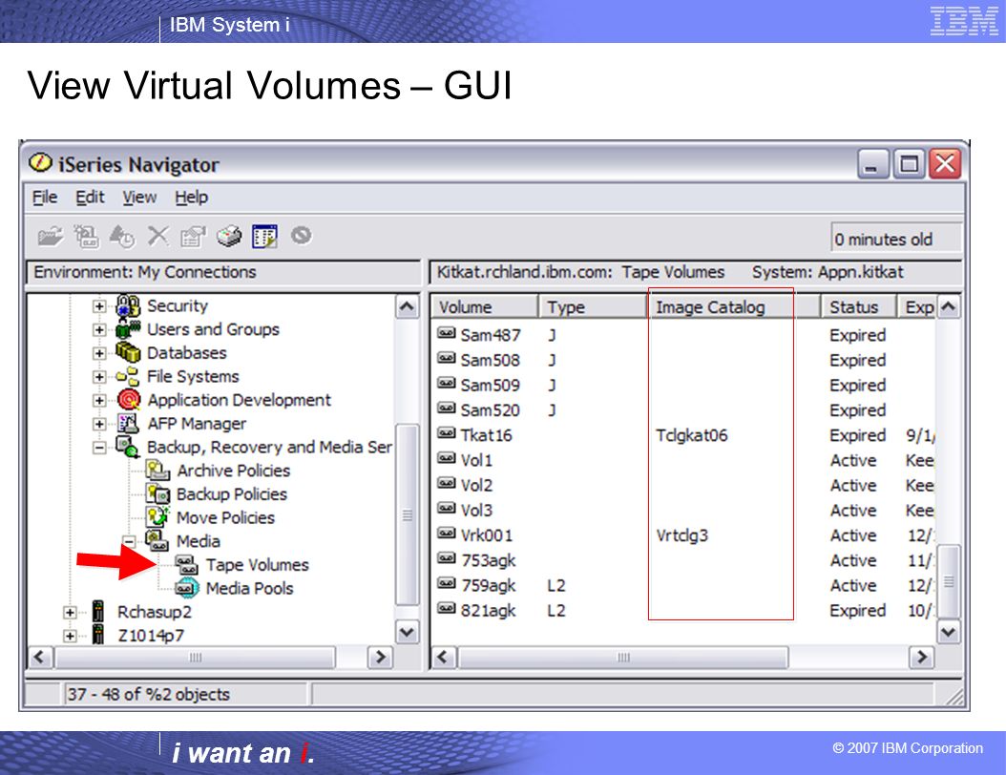The height and width of the screenshot is (775, 1006).
Task: Expand the Security node
Action: tap(99, 306)
